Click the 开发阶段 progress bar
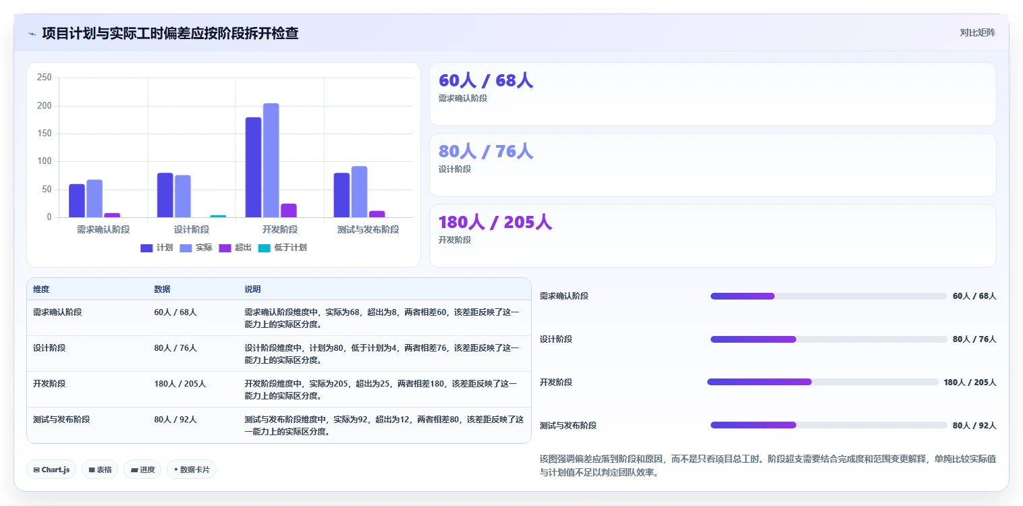1023x506 pixels. tap(823, 382)
